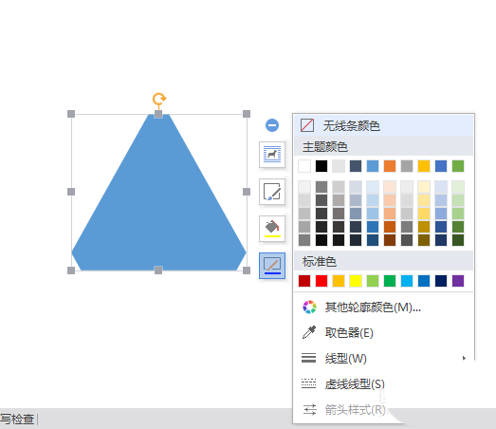
Task: Toggle the shape outline icon
Action: coord(272,266)
